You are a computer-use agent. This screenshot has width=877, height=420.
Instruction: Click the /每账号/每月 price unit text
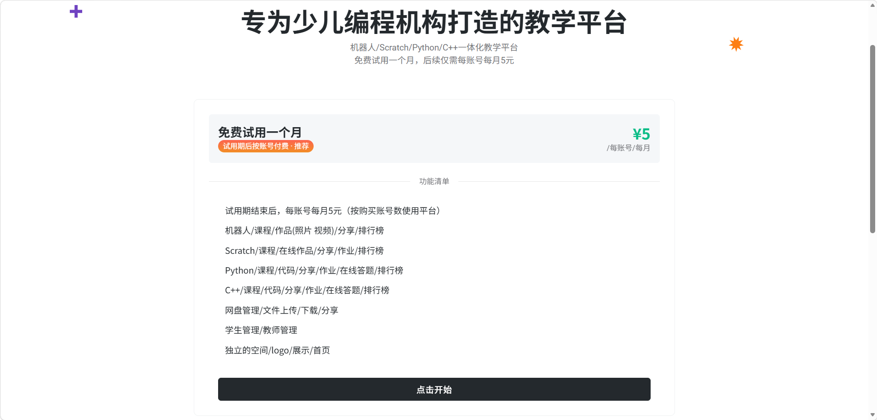coord(628,148)
